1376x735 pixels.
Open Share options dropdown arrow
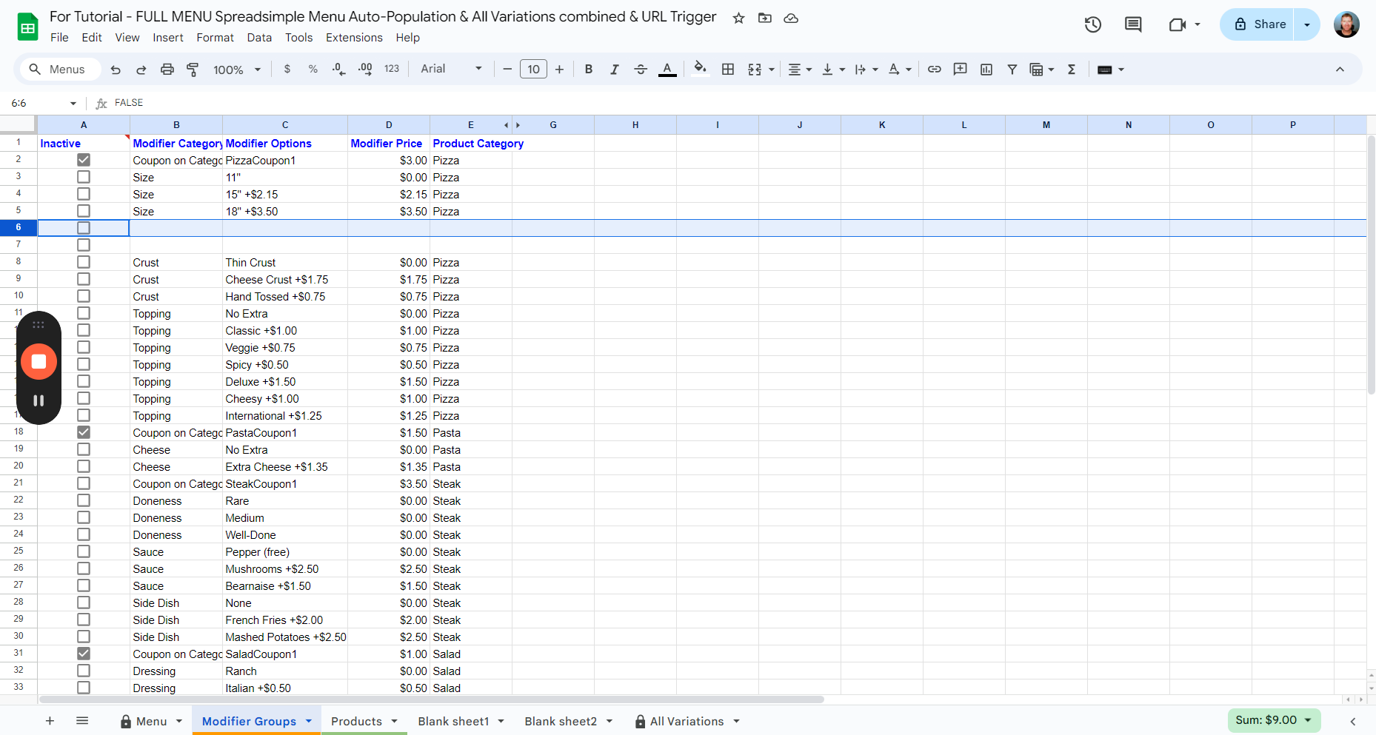[x=1307, y=24]
